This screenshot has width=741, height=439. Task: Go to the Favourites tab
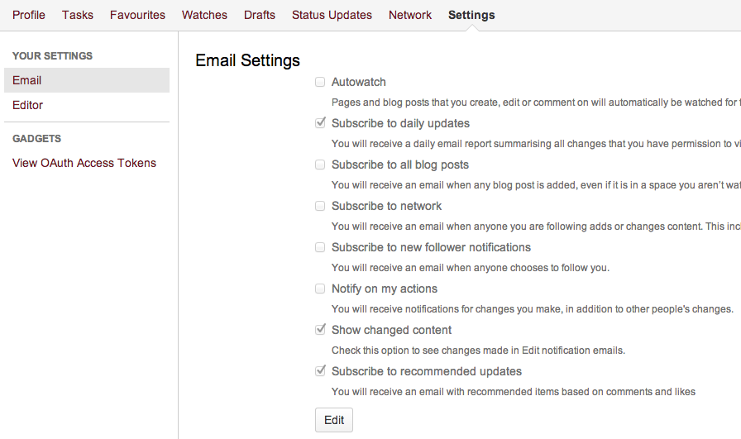[x=137, y=15]
